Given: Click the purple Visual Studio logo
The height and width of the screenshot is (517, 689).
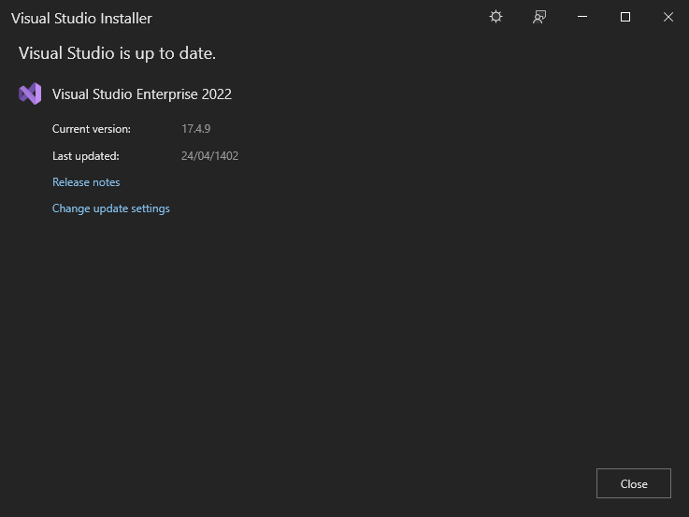Looking at the screenshot, I should 30,93.
